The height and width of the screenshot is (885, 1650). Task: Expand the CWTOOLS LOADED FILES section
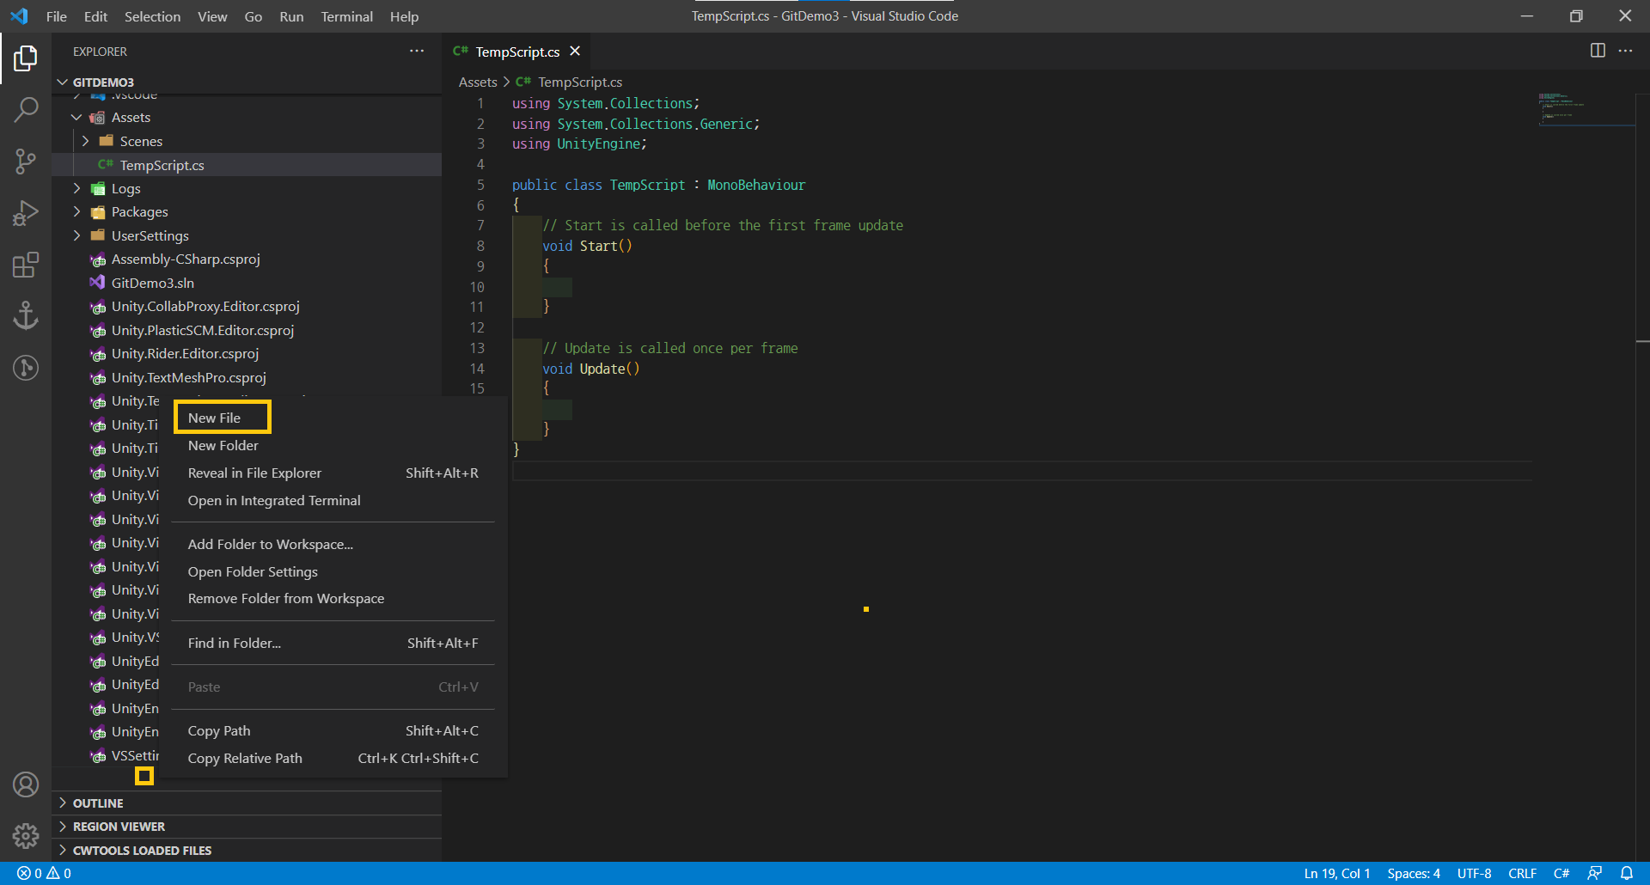click(247, 851)
